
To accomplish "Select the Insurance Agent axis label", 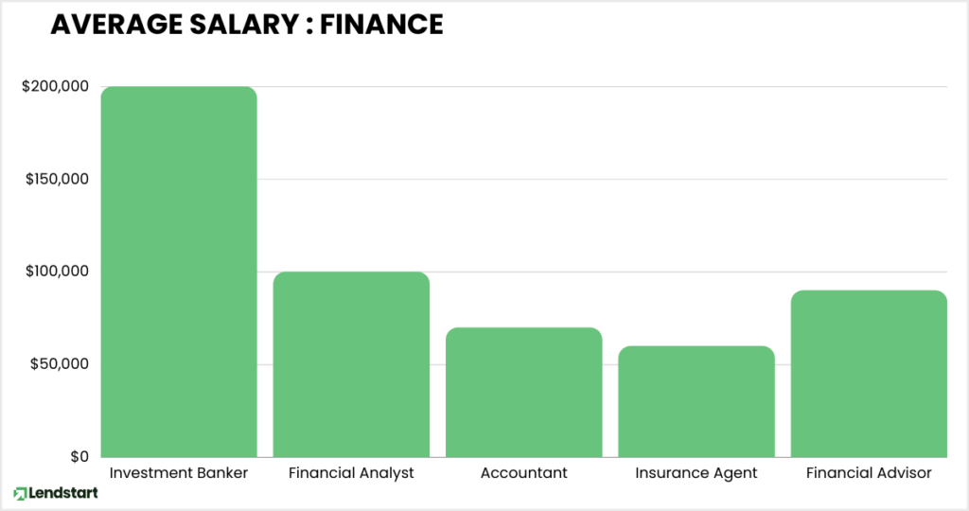I will coord(696,473).
